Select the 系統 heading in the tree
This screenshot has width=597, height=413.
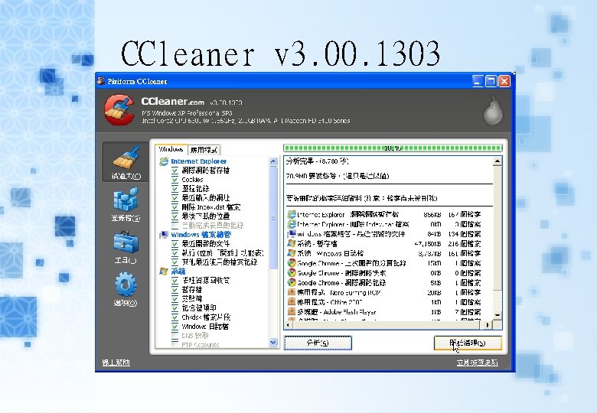click(178, 272)
